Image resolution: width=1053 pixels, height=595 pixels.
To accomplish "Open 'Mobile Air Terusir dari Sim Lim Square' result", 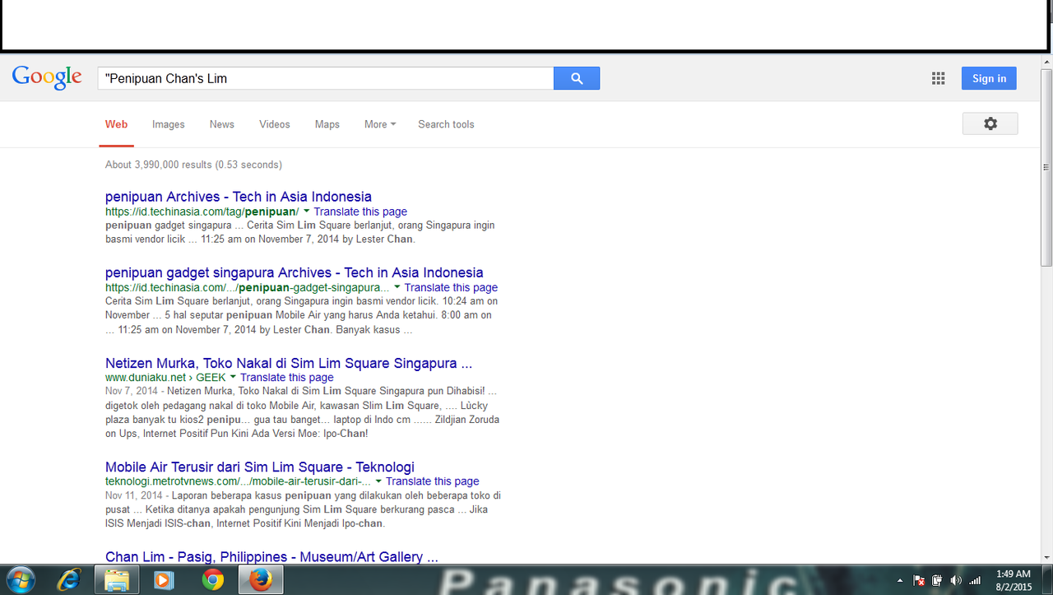I will coord(260,467).
